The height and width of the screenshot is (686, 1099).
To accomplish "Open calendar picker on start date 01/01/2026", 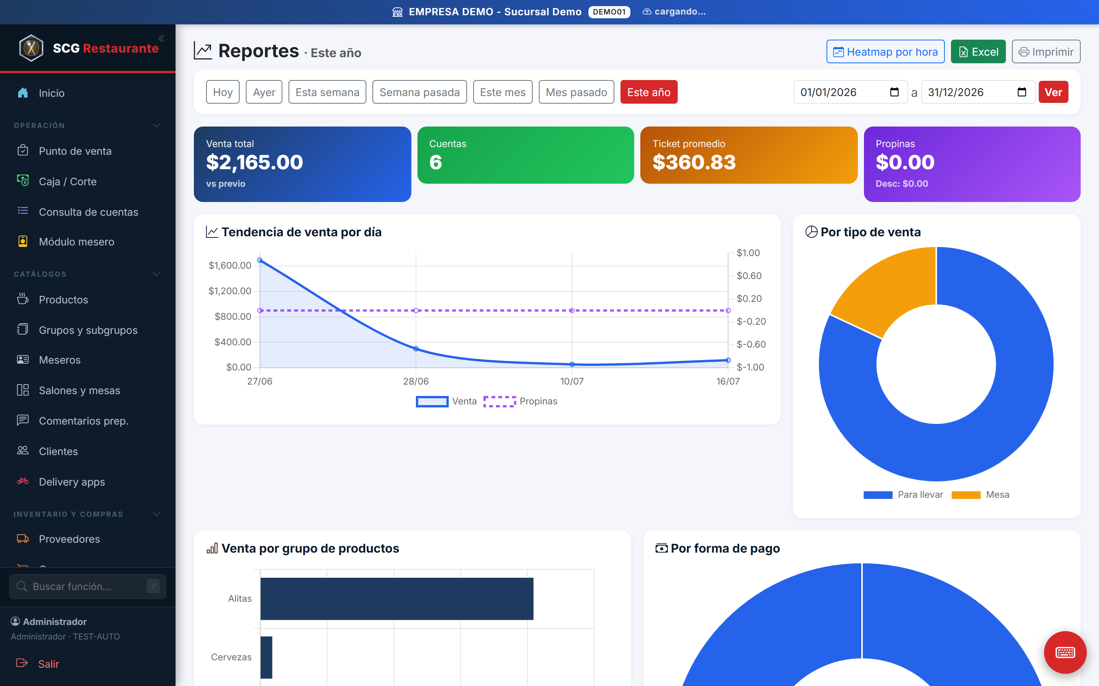I will tap(894, 92).
